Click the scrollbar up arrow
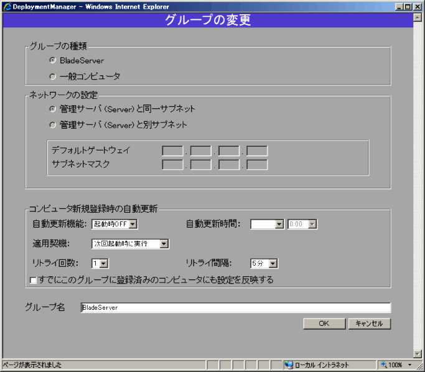 pyautogui.click(x=418, y=17)
